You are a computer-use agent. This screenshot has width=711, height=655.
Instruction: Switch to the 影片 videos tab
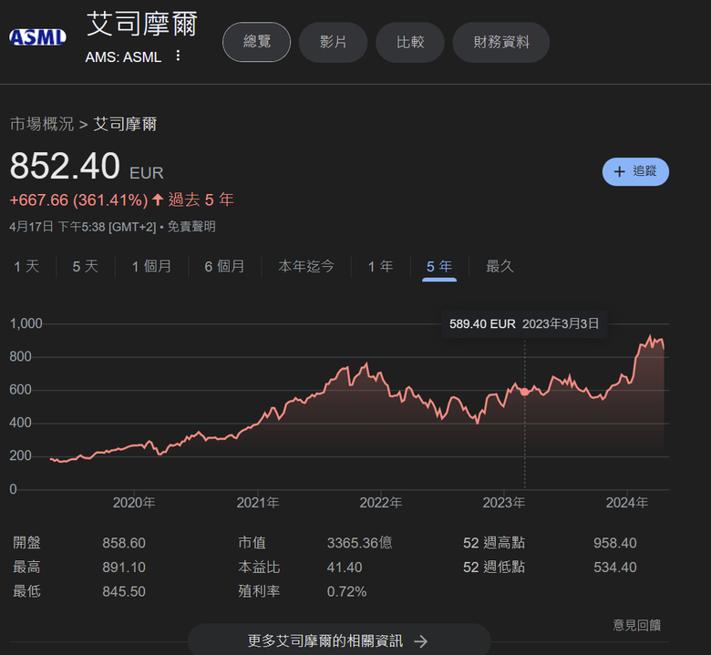point(333,42)
